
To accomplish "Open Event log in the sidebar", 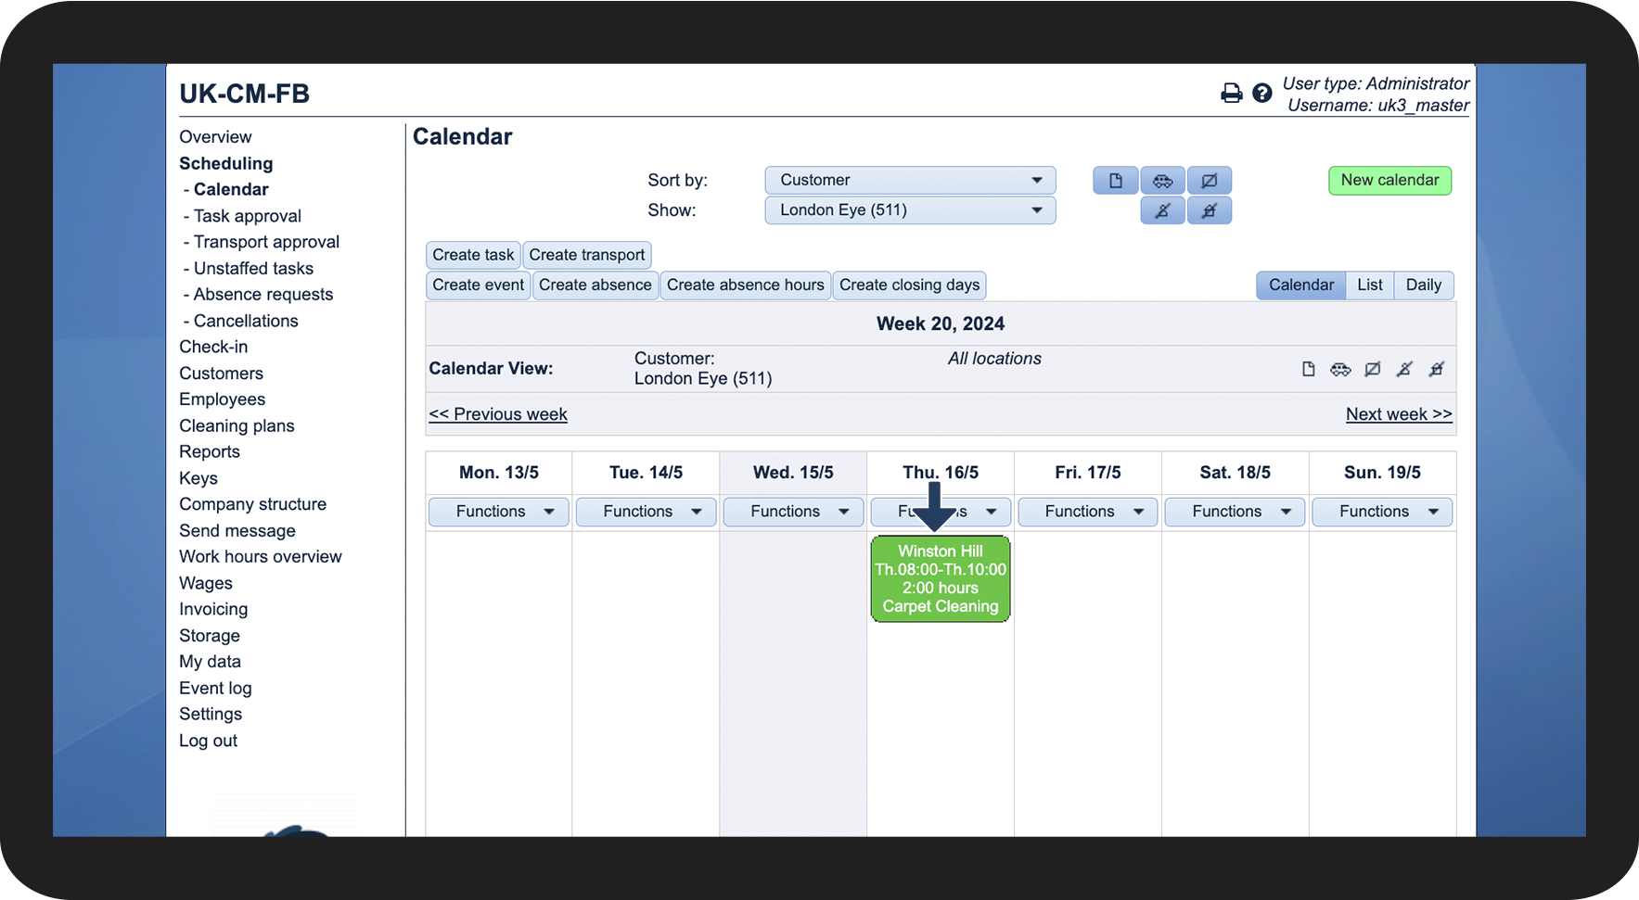I will click(x=215, y=689).
